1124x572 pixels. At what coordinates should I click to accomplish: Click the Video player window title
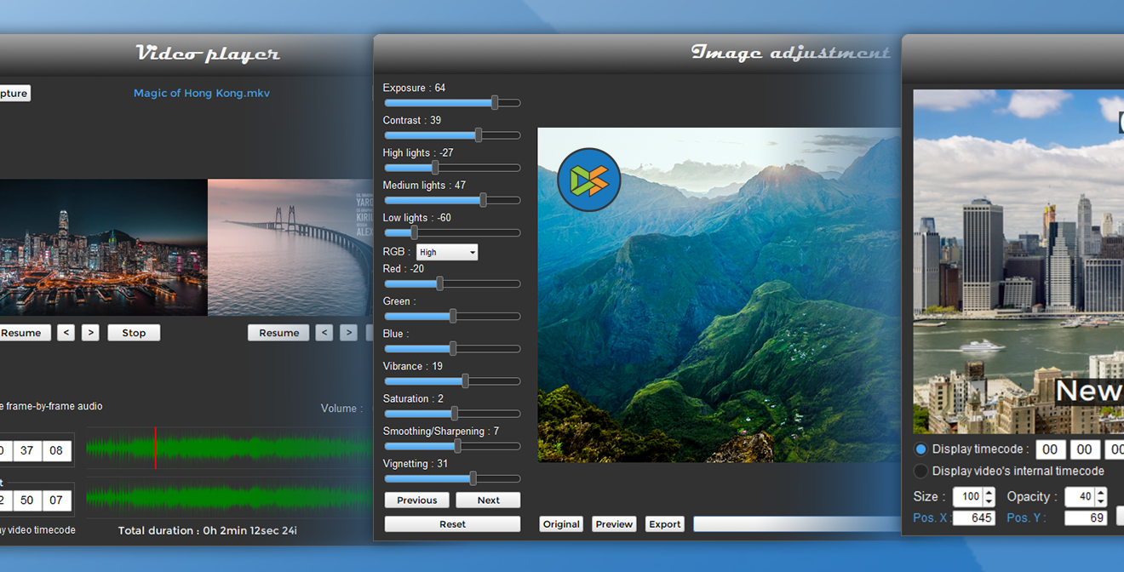coord(208,54)
